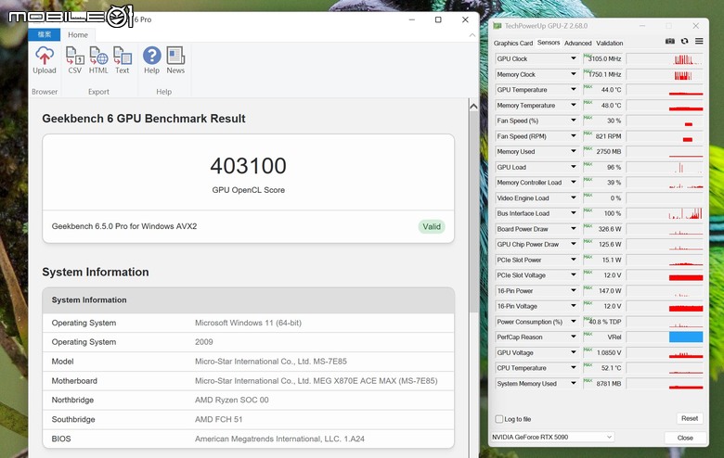This screenshot has height=458, width=724.
Task: Click scrollbar up arrow in Geekbench
Action: click(x=473, y=107)
